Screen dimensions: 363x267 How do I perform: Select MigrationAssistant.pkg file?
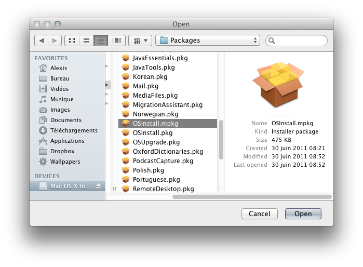click(168, 104)
